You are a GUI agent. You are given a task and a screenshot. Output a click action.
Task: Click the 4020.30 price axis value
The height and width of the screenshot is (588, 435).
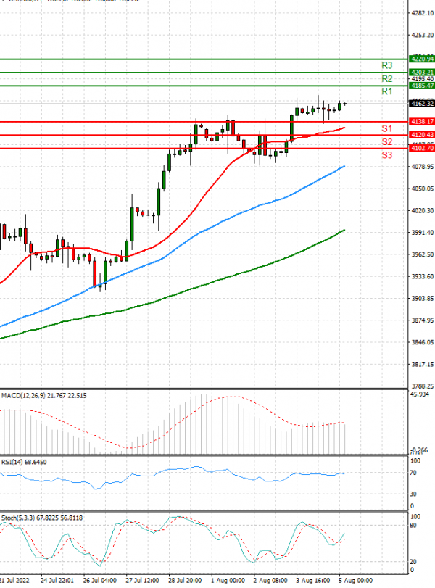423,211
